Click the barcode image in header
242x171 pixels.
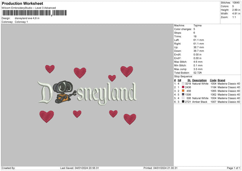(x=34, y=13)
